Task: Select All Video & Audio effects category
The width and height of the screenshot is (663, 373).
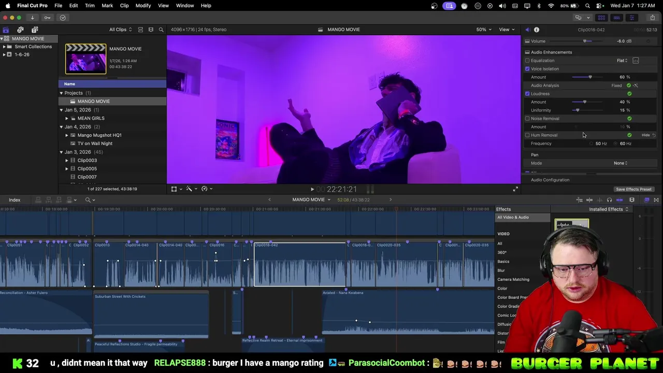Action: (513, 218)
